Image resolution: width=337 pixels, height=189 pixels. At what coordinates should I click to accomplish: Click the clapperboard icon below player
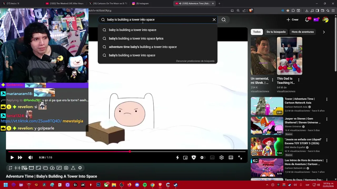[x=31, y=168]
